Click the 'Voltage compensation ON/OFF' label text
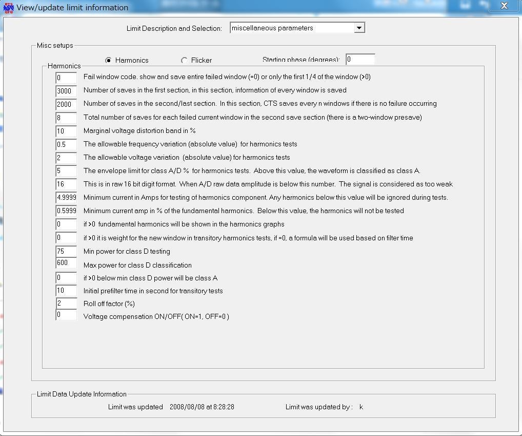This screenshot has width=522, height=436. pyautogui.click(x=156, y=316)
